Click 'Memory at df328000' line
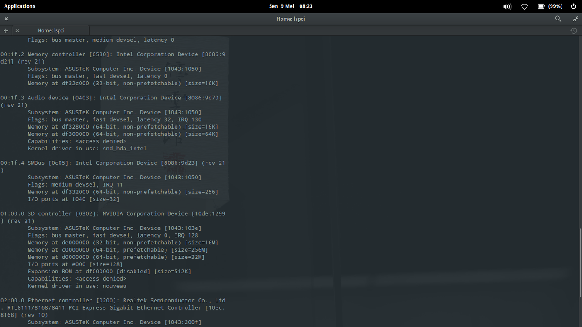 coord(123,127)
